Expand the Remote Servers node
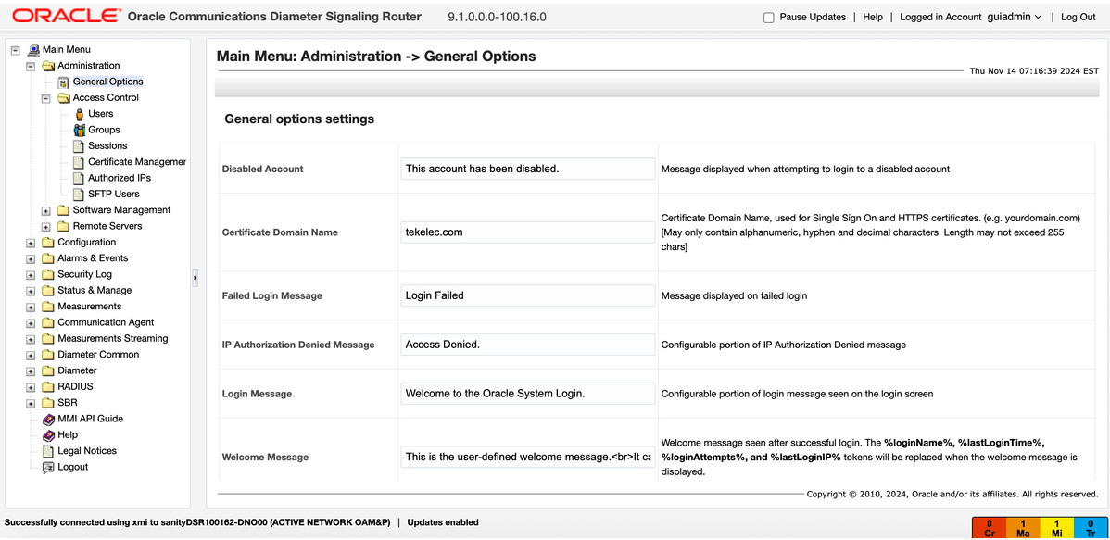This screenshot has height=540, width=1110. pyautogui.click(x=46, y=227)
